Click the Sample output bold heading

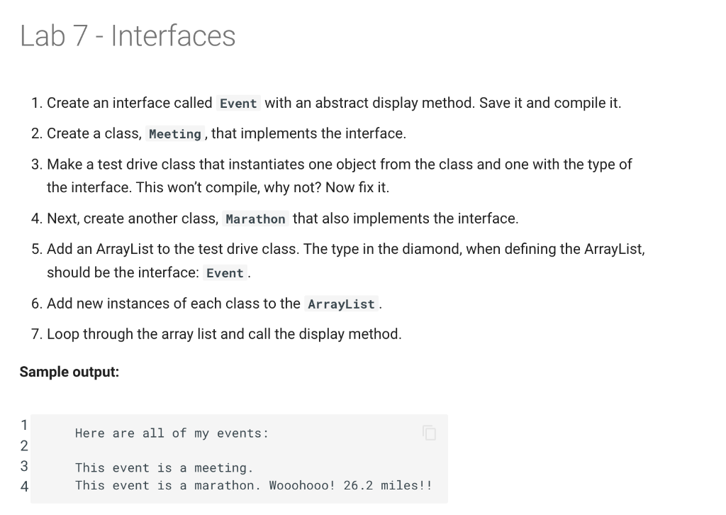(x=69, y=372)
